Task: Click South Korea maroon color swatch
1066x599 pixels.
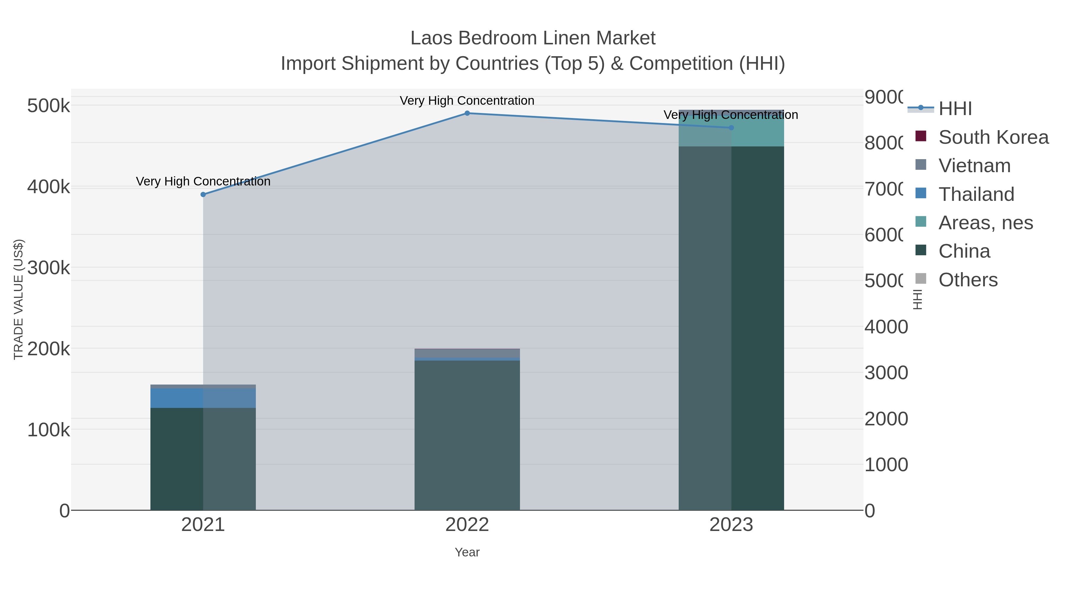Action: (x=921, y=136)
